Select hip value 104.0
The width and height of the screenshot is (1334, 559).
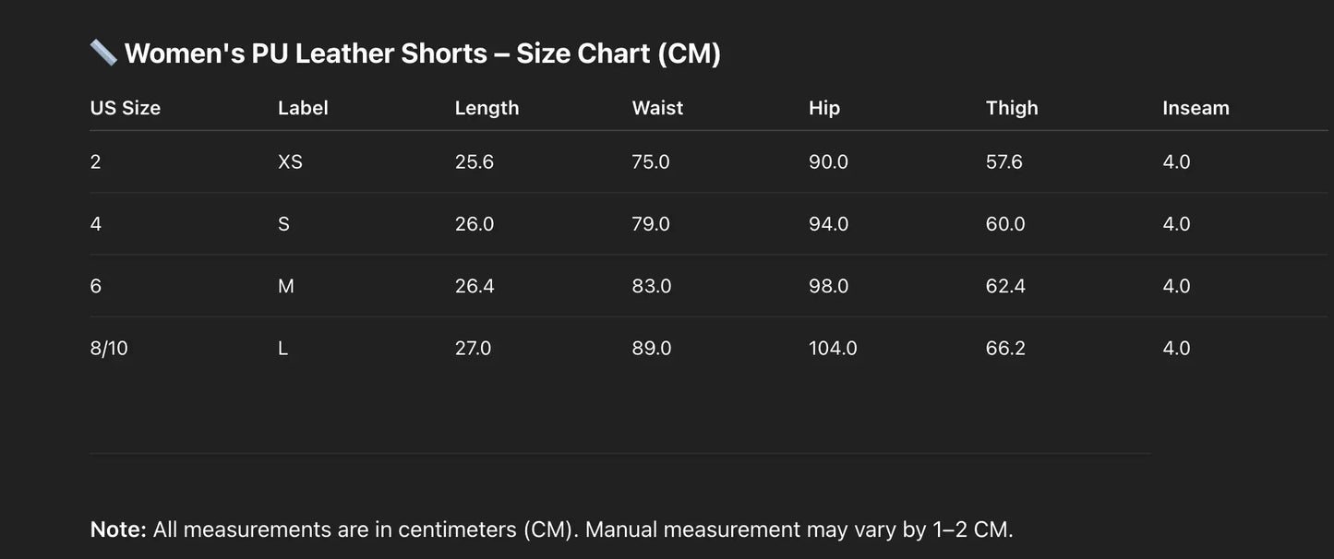pos(833,349)
